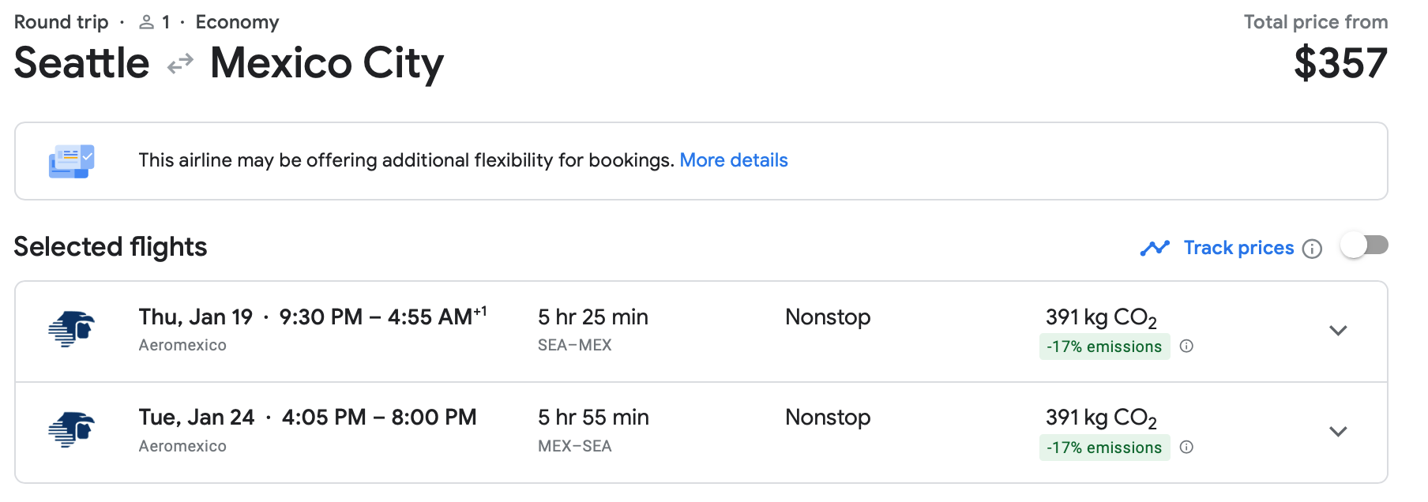The width and height of the screenshot is (1428, 502).
Task: Click the $357 total price
Action: tap(1340, 63)
